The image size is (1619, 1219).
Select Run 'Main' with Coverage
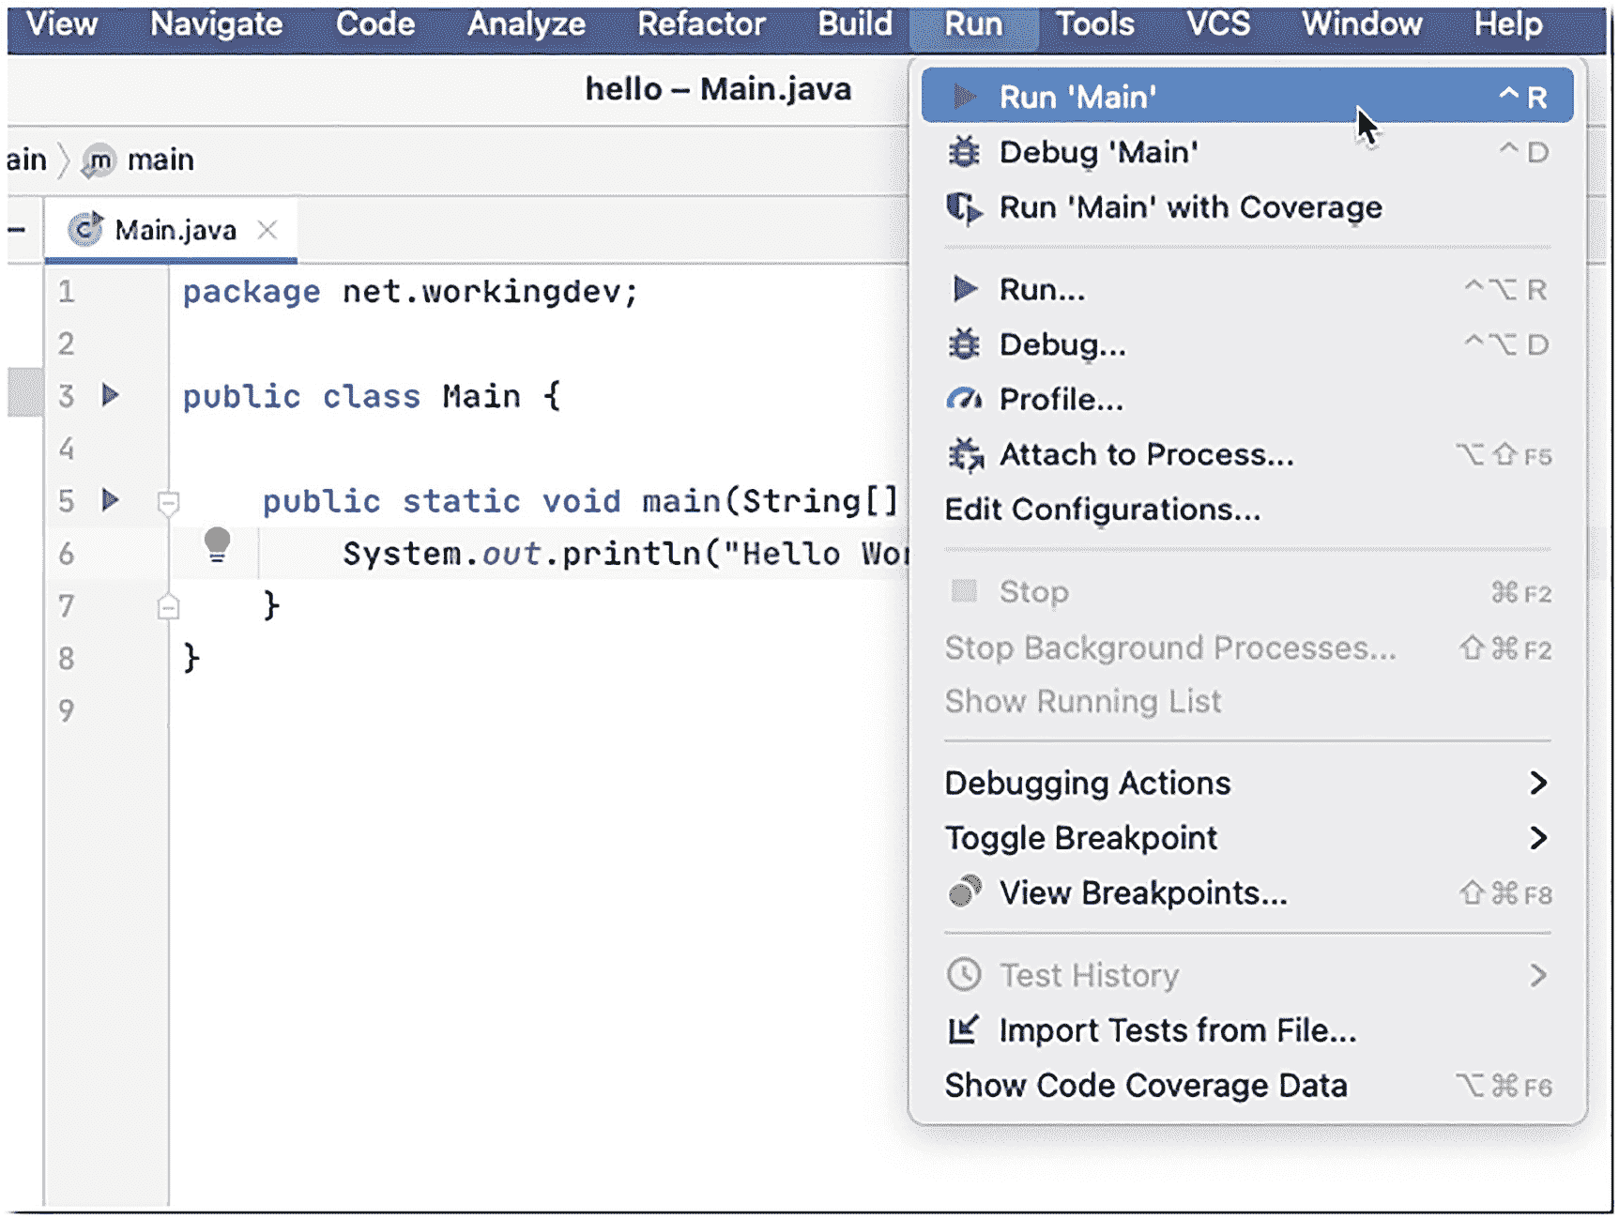click(x=1246, y=207)
